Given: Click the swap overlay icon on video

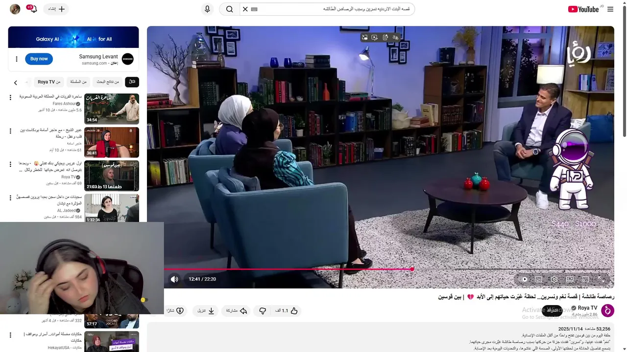Looking at the screenshot, I should coord(364,37).
